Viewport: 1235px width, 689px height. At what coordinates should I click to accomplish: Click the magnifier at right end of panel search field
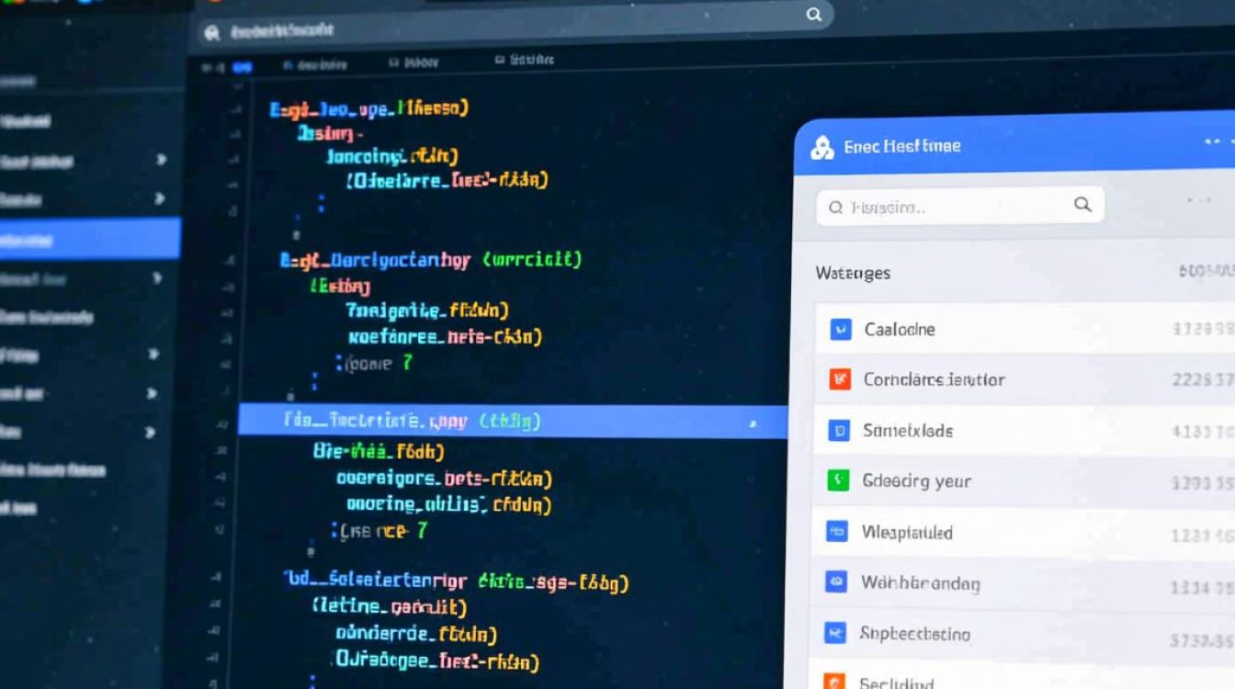(1082, 205)
